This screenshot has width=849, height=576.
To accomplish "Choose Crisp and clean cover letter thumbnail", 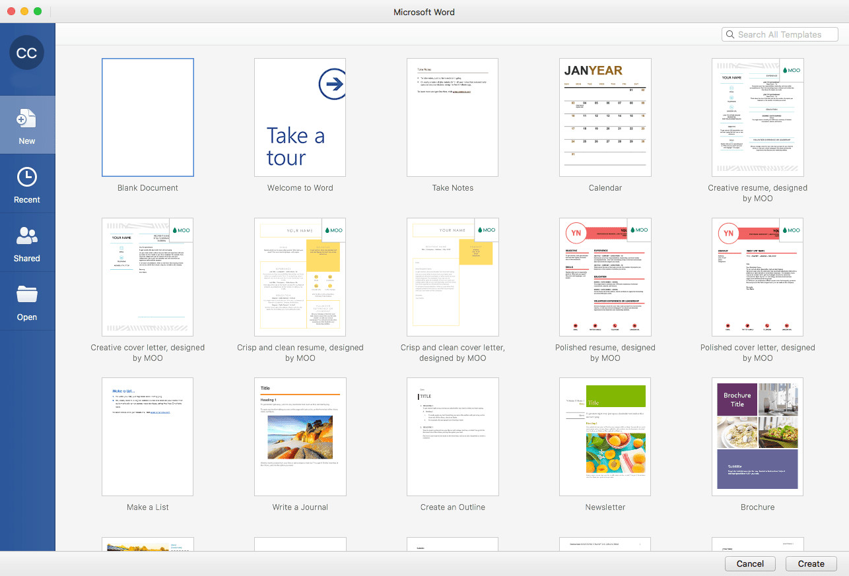I will tap(453, 277).
